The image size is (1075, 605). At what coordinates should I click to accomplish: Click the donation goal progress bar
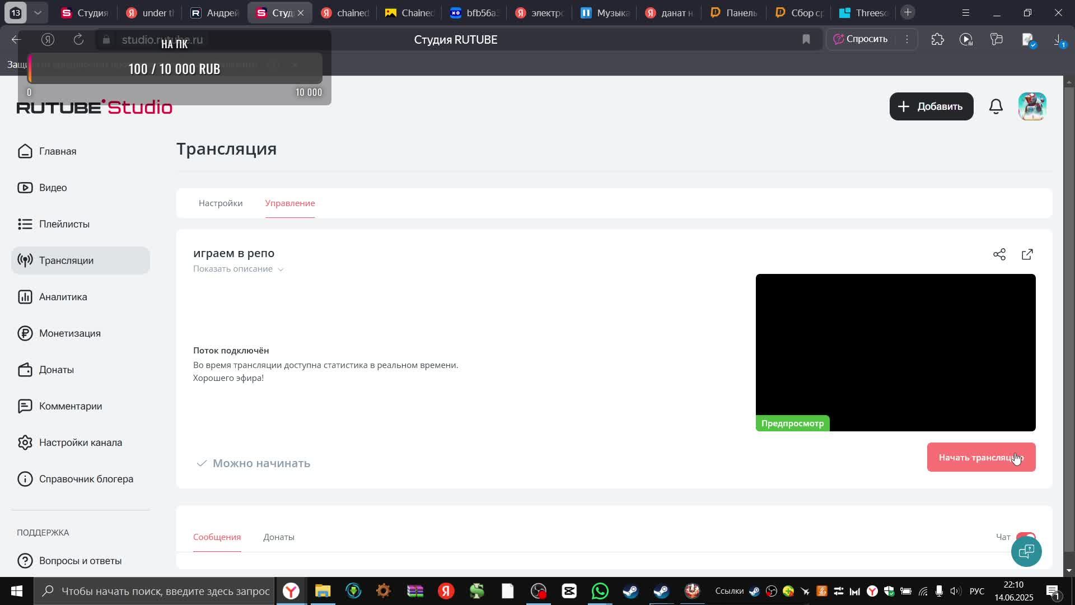(175, 68)
